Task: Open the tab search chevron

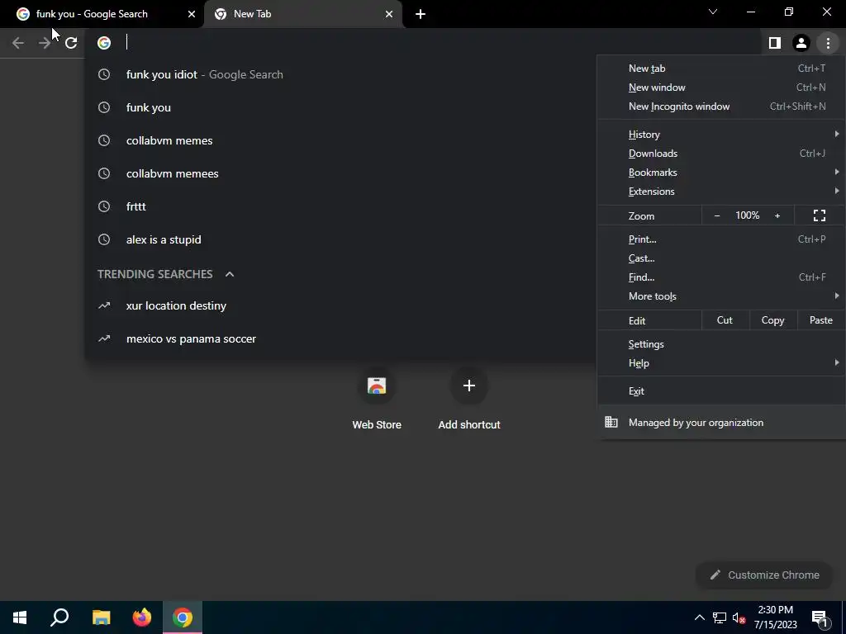Action: tap(713, 12)
